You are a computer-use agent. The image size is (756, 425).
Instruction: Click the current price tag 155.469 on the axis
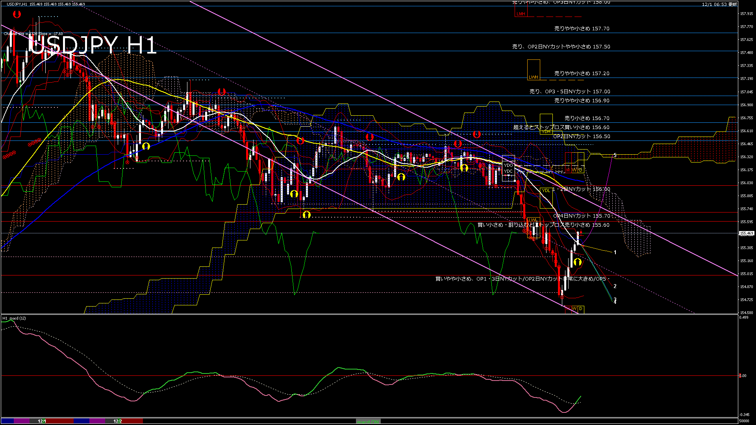746,233
